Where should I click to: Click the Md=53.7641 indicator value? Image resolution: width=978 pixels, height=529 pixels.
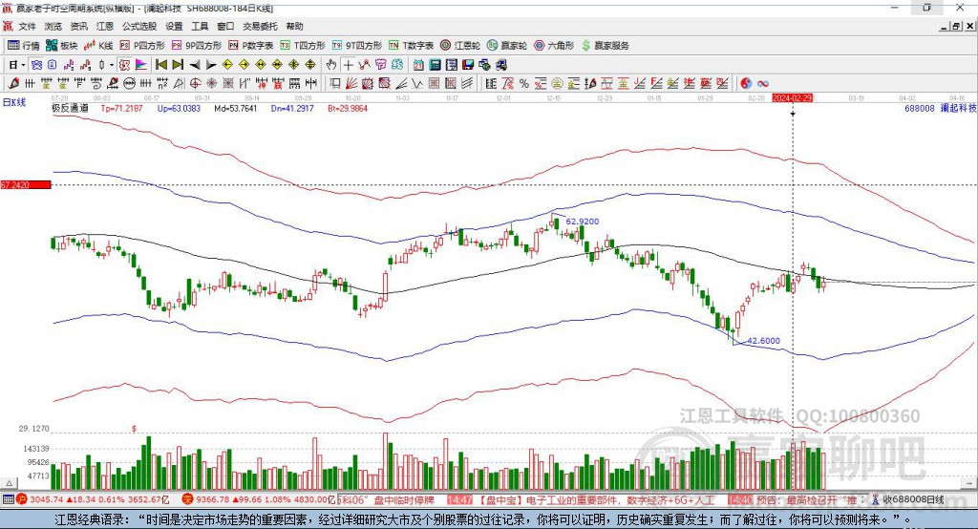pyautogui.click(x=235, y=109)
